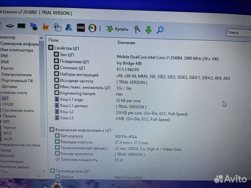Click the Типичная мощность power icon
The image size is (251, 188).
[57, 159]
